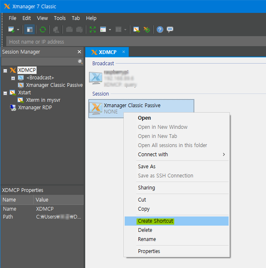Click the blue Help question icon
This screenshot has height=268, width=266.
point(160,30)
